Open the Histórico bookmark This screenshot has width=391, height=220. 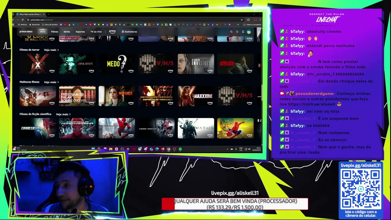click(x=22, y=24)
